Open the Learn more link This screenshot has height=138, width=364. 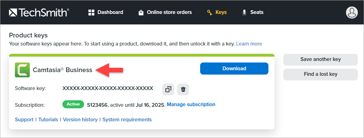point(249,44)
